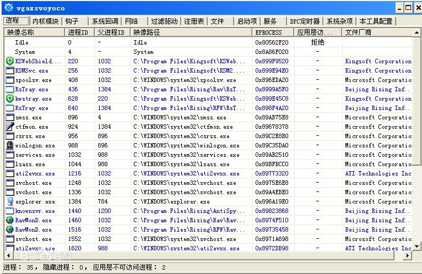Click the EPROCESS value 0x89C35DA0

point(272,145)
